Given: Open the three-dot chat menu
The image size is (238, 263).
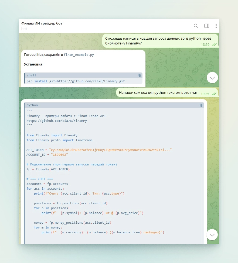Looking at the screenshot, I should click(x=216, y=26).
